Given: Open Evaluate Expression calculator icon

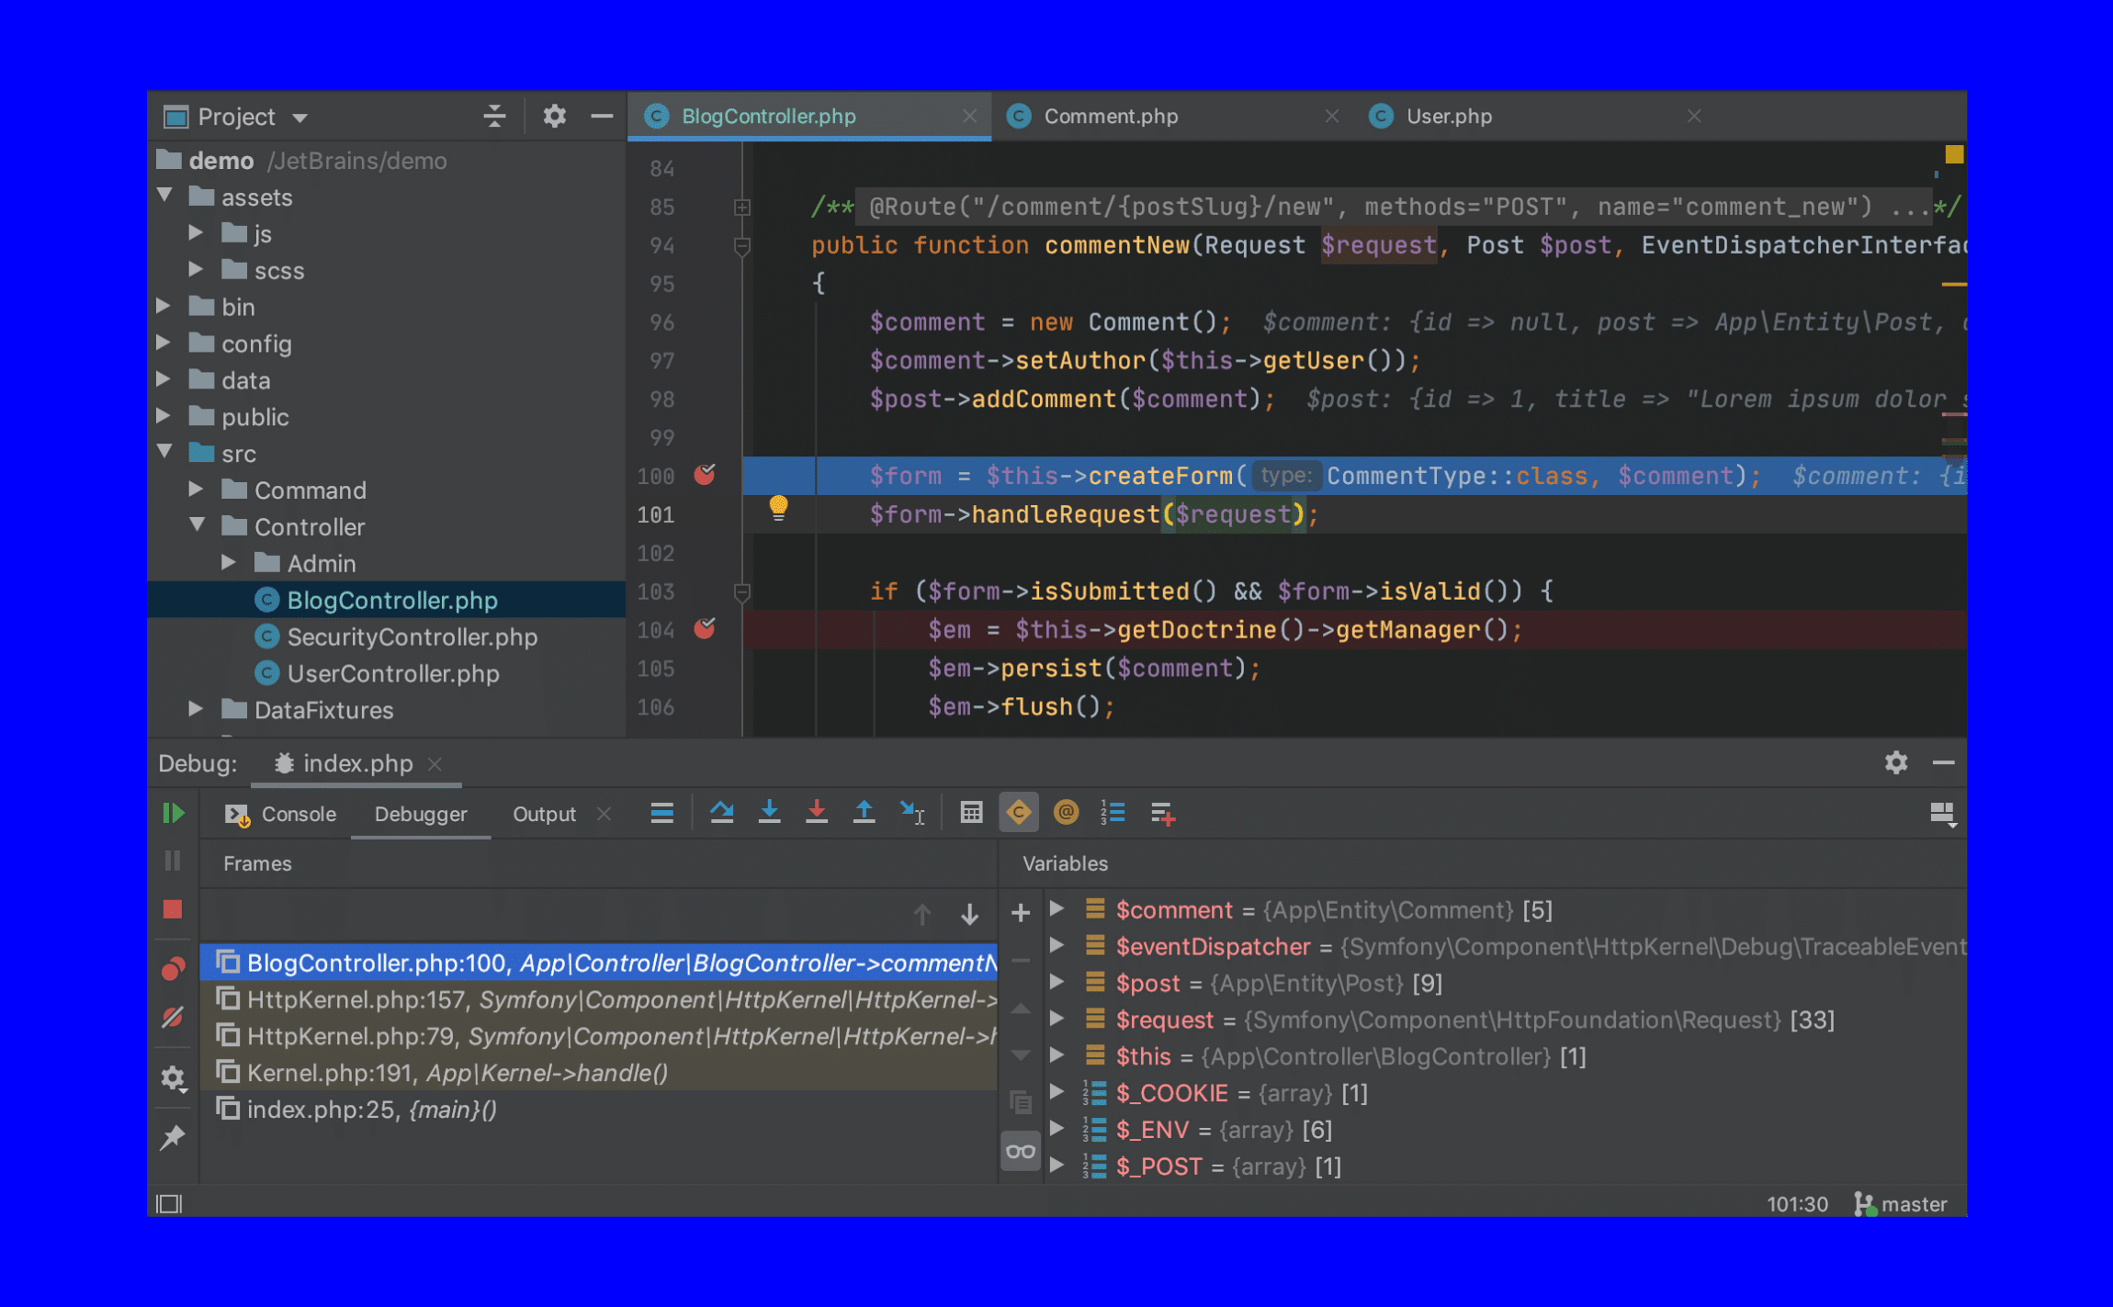Looking at the screenshot, I should (971, 812).
